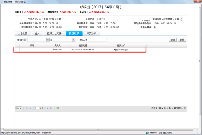The width and height of the screenshot is (202, 135).
Task: Open the 挂牌出让文件 tab
Action: (x=54, y=33)
